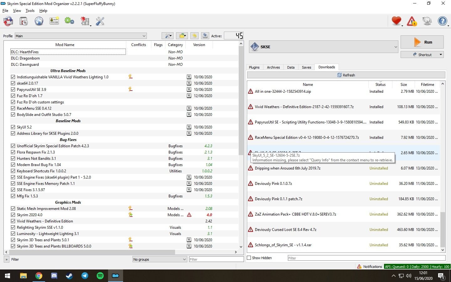Click the red heart Endorse icon
This screenshot has width=451, height=282.
click(x=396, y=21)
